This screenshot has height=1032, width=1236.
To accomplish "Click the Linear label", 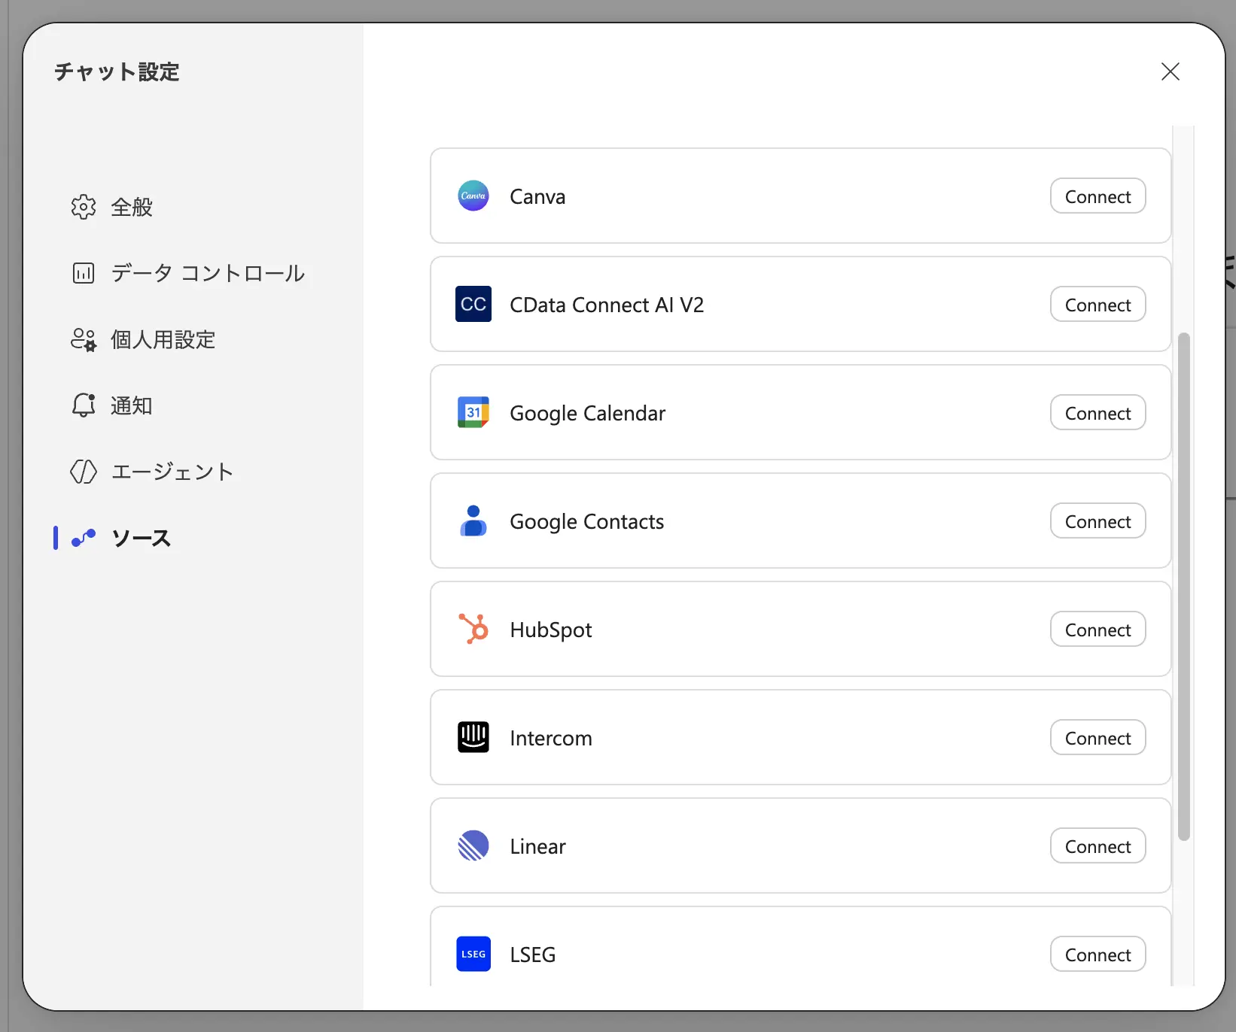I will [537, 846].
